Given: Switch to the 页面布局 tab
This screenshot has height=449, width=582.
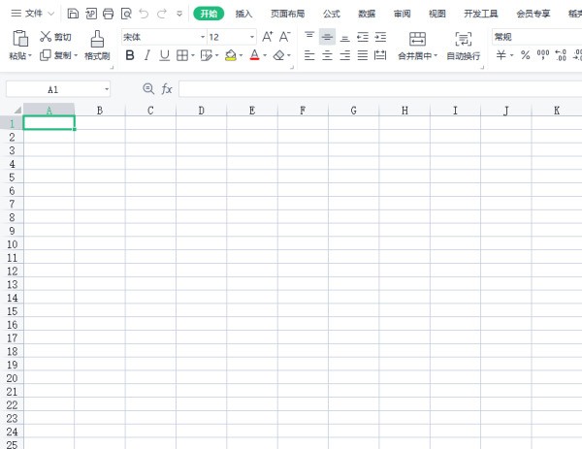Looking at the screenshot, I should pos(287,14).
